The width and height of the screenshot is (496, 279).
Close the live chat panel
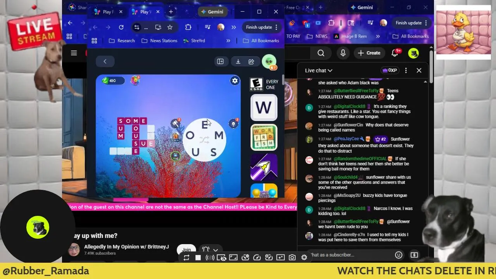pyautogui.click(x=419, y=71)
